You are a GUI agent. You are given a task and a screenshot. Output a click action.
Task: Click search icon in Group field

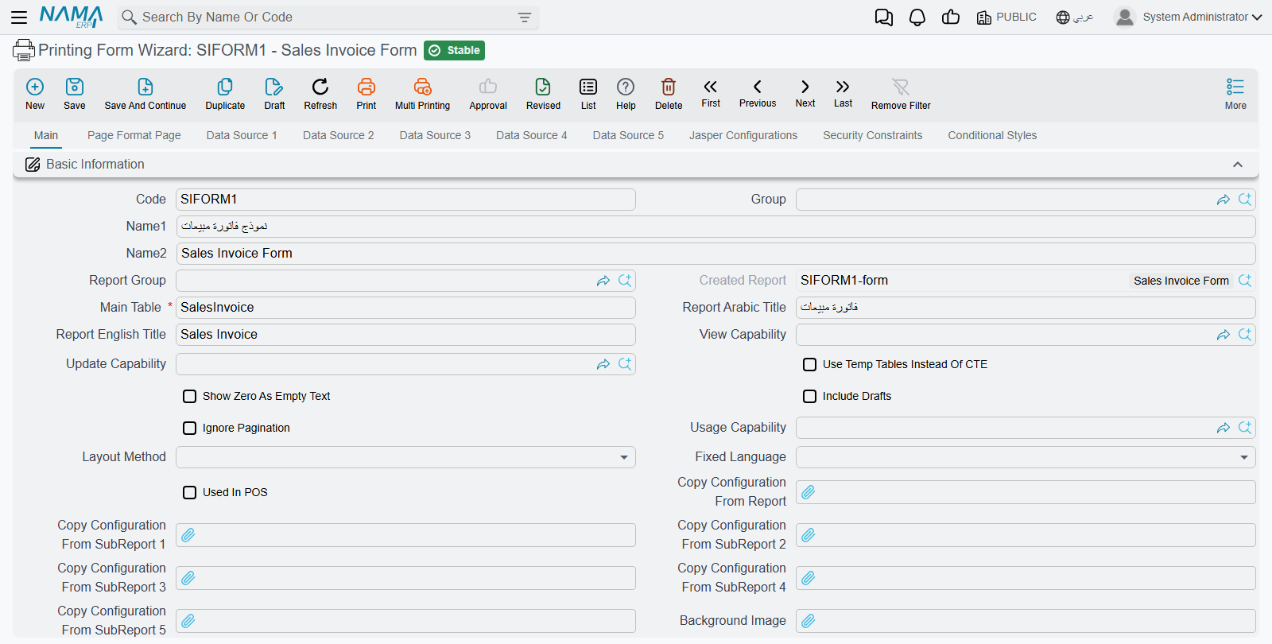pyautogui.click(x=1245, y=200)
